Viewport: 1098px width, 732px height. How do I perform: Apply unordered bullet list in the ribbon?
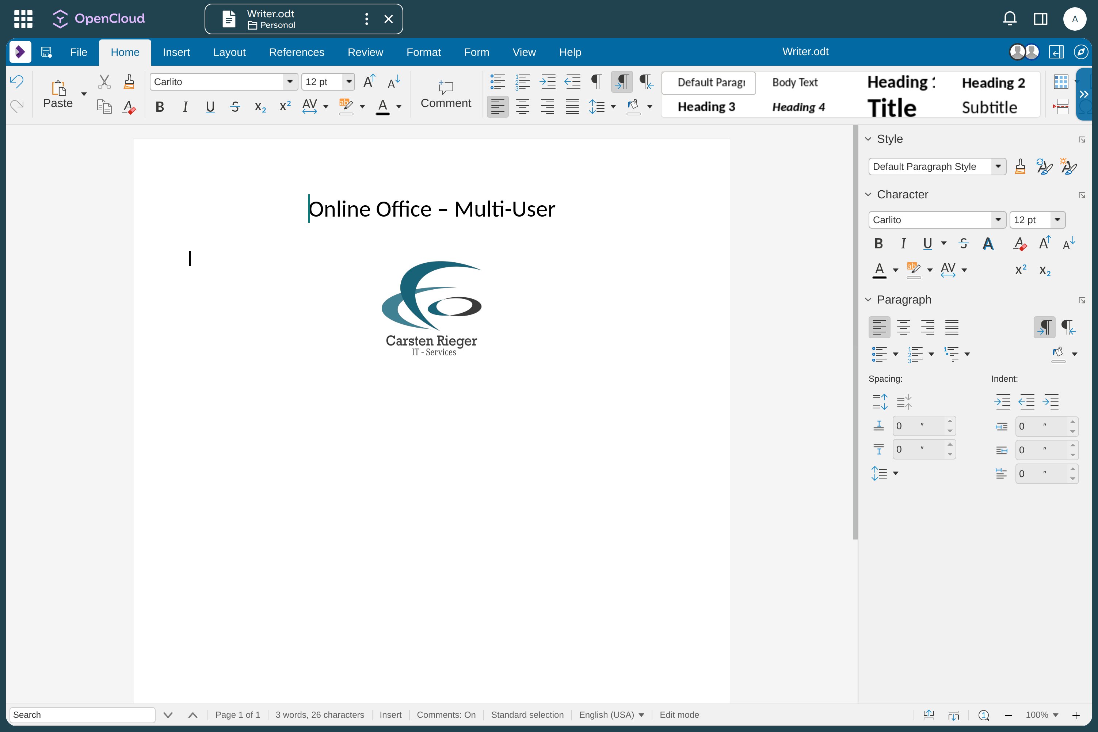click(x=497, y=82)
